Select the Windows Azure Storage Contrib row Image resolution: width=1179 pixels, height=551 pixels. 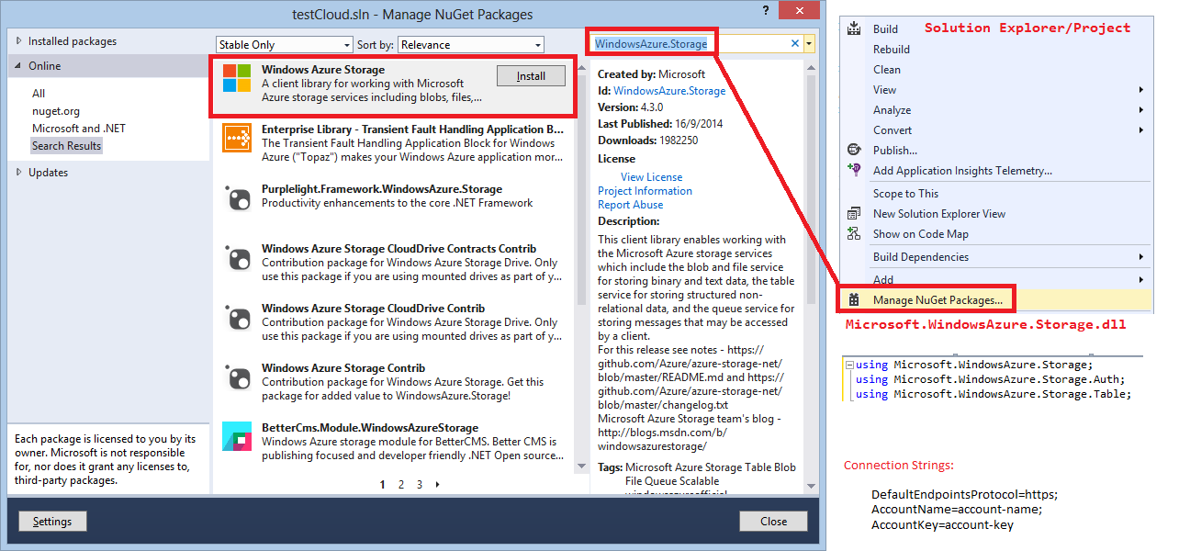coord(396,382)
